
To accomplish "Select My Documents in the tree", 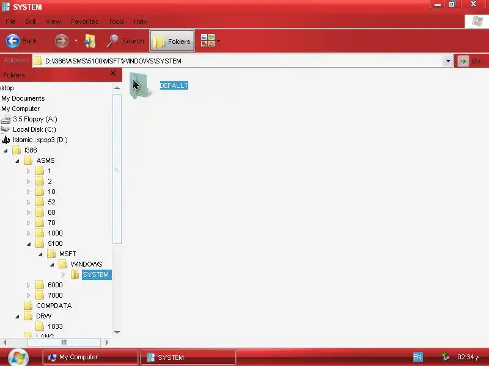I will click(23, 98).
